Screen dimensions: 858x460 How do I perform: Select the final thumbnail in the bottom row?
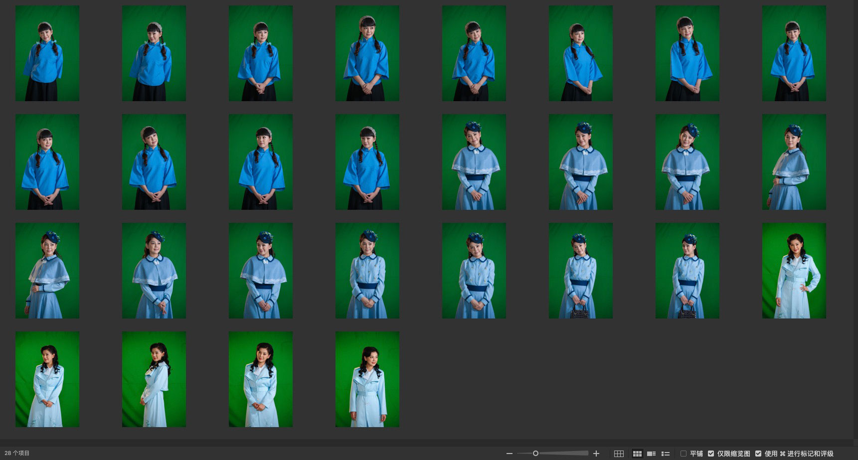point(367,379)
